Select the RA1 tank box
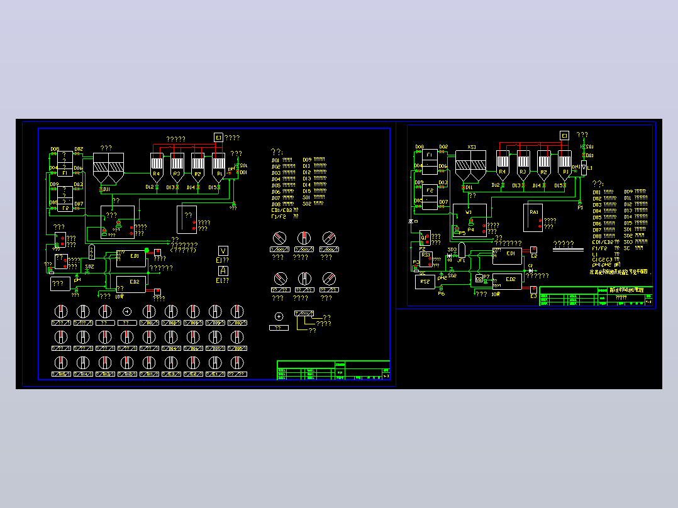The height and width of the screenshot is (508, 678). pyautogui.click(x=533, y=218)
